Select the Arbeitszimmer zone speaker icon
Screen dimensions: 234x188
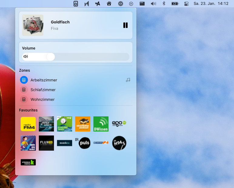coord(24,80)
